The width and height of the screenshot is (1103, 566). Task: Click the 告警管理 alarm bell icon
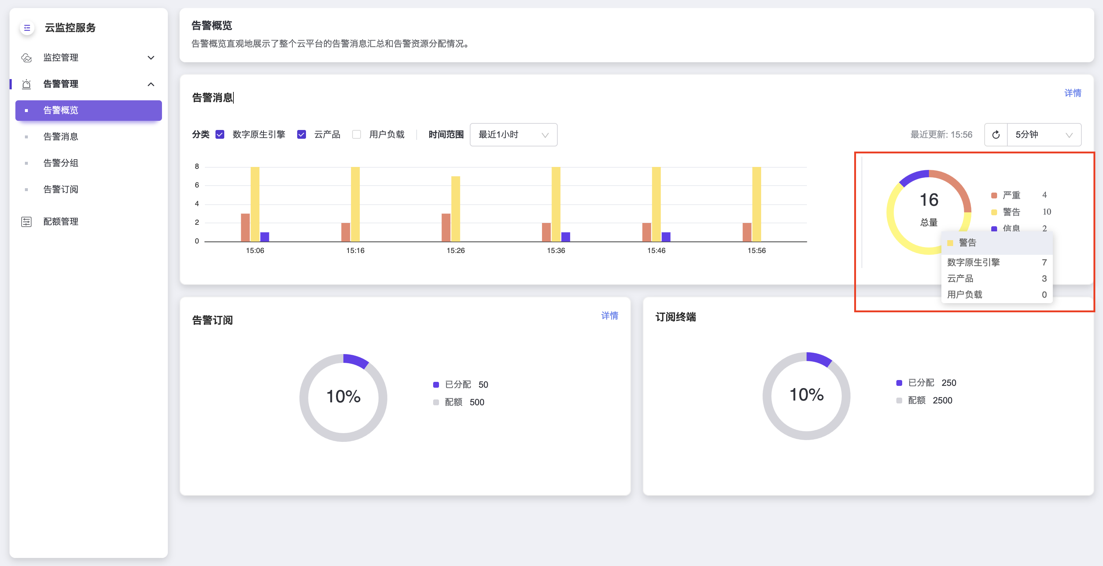coord(26,84)
